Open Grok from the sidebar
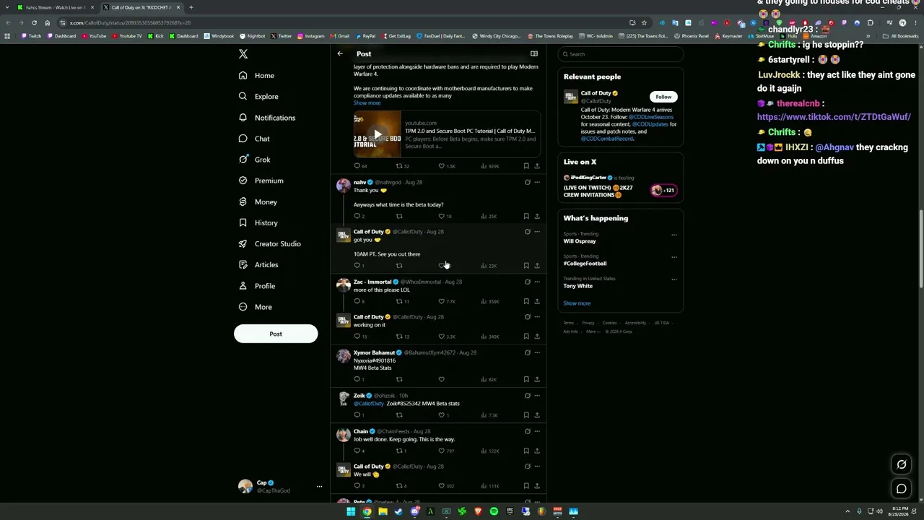Image resolution: width=924 pixels, height=520 pixels. pyautogui.click(x=254, y=160)
